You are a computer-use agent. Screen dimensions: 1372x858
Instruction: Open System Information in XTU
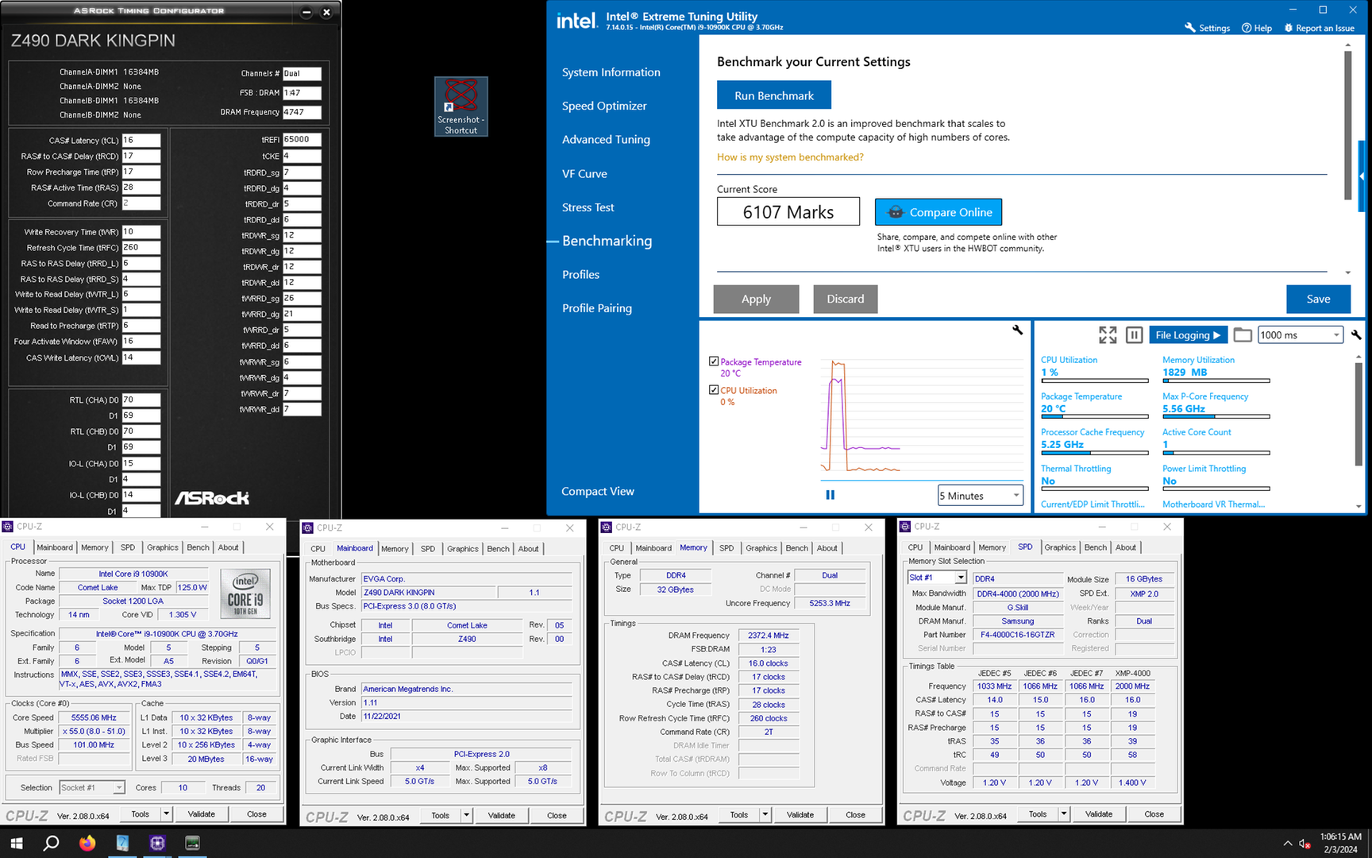pyautogui.click(x=611, y=72)
